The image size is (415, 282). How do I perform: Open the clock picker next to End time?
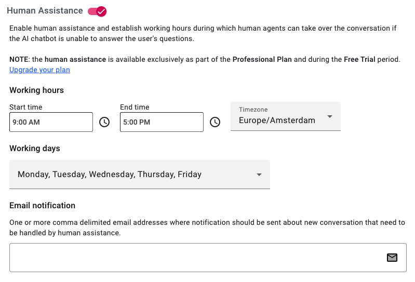click(215, 122)
